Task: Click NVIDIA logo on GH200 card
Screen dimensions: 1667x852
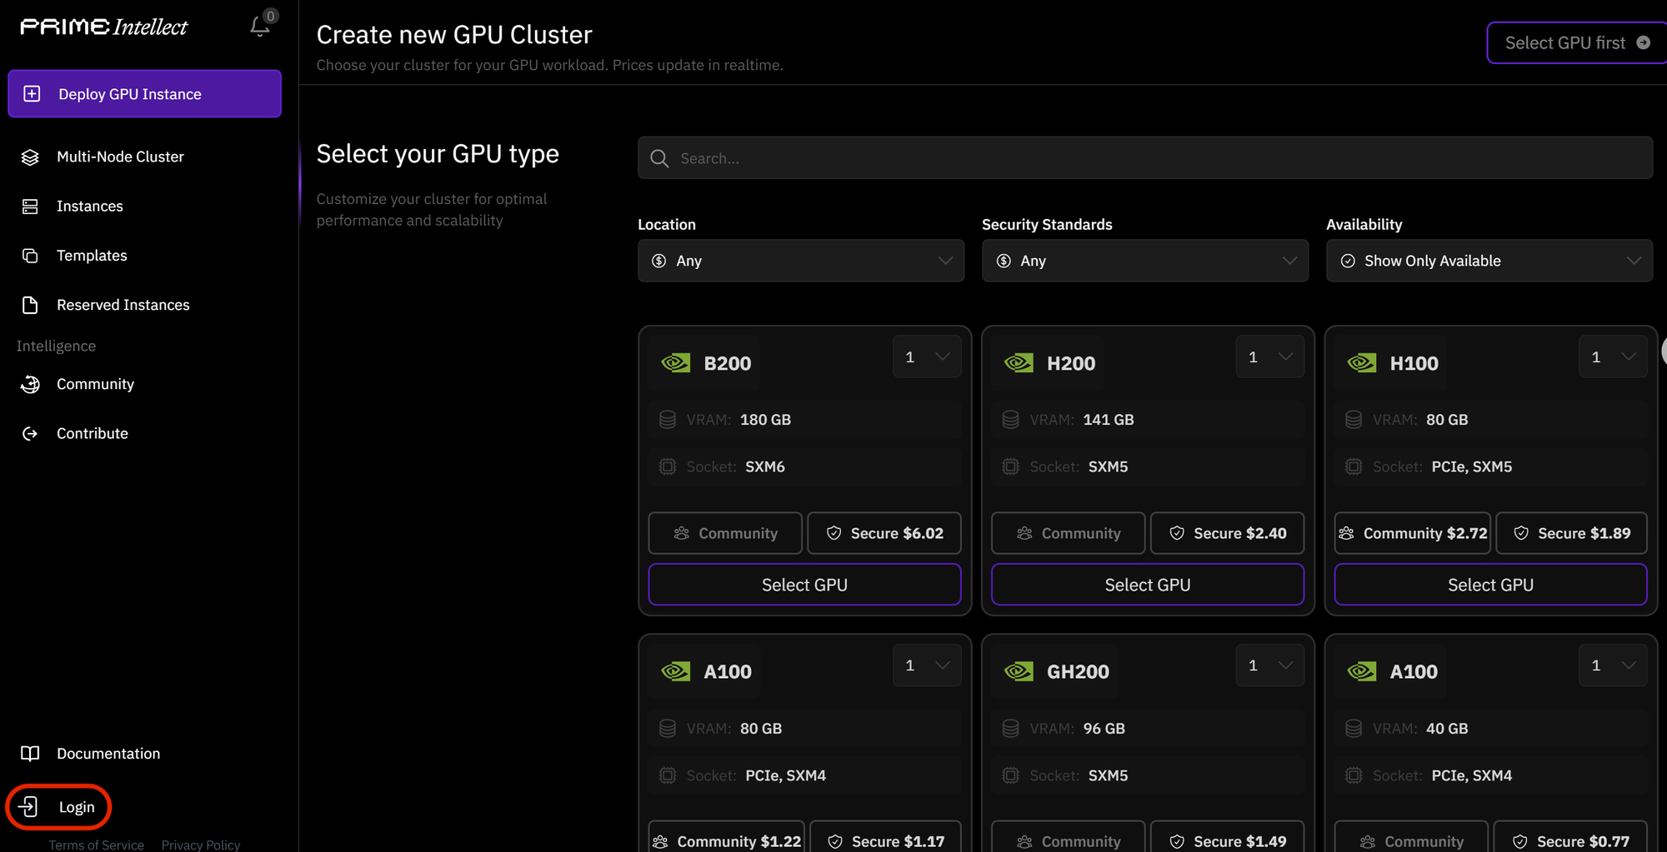Action: pyautogui.click(x=1019, y=671)
